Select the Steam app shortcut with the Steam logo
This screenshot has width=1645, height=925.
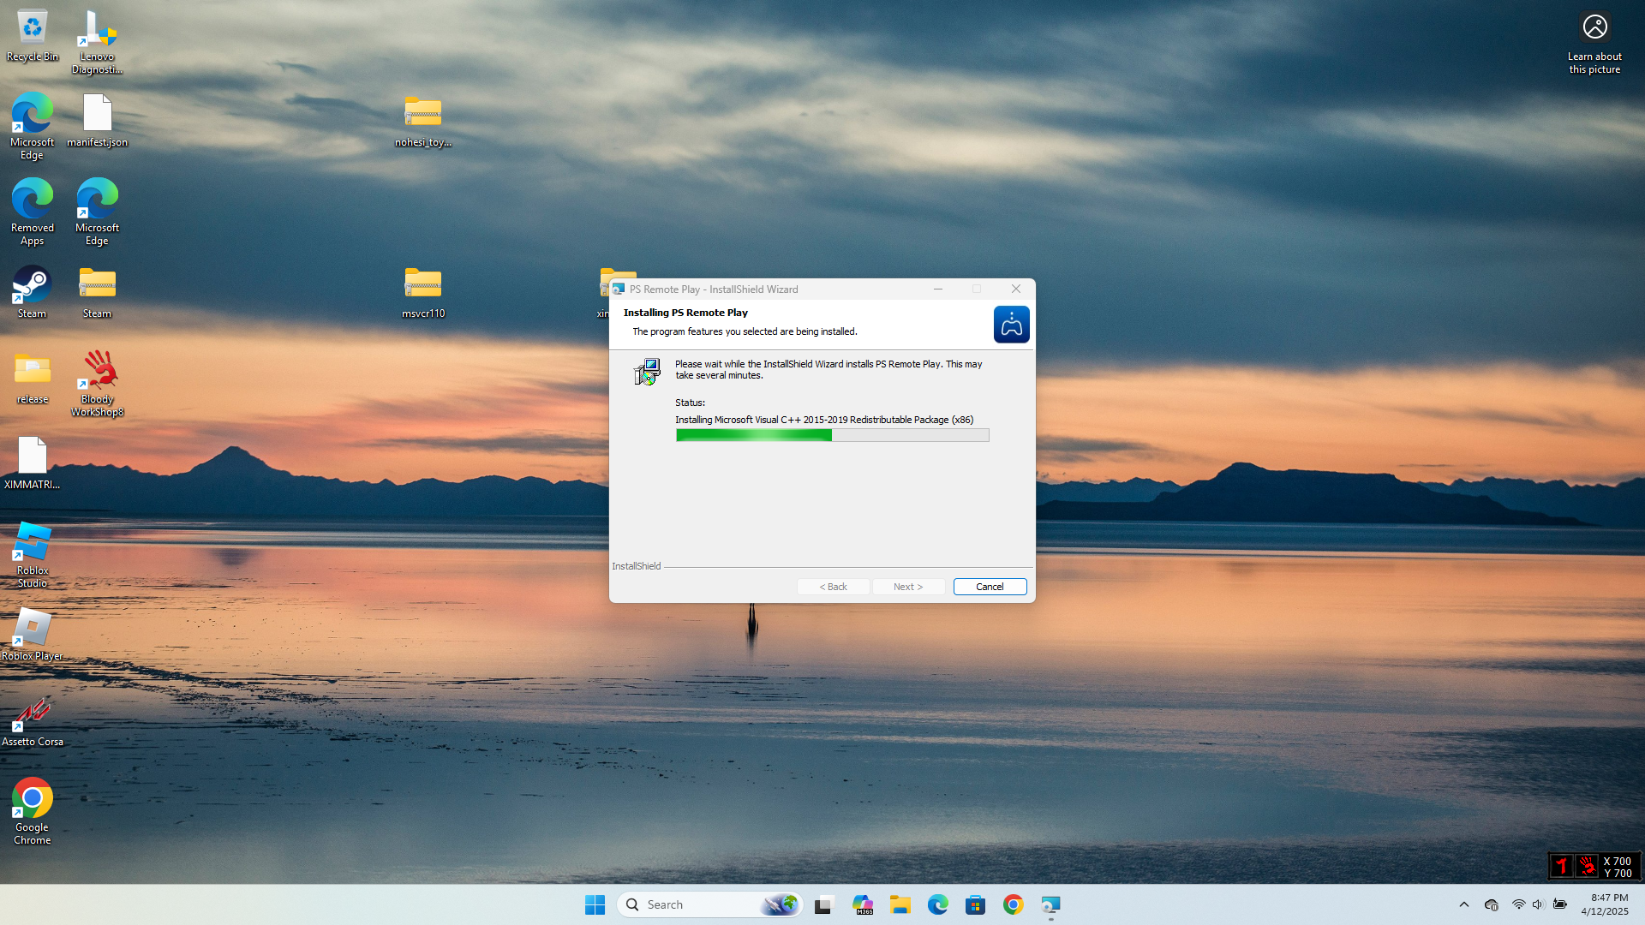pyautogui.click(x=33, y=292)
